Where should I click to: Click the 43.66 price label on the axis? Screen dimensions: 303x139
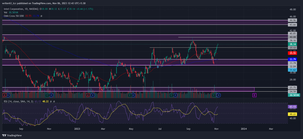292,25
